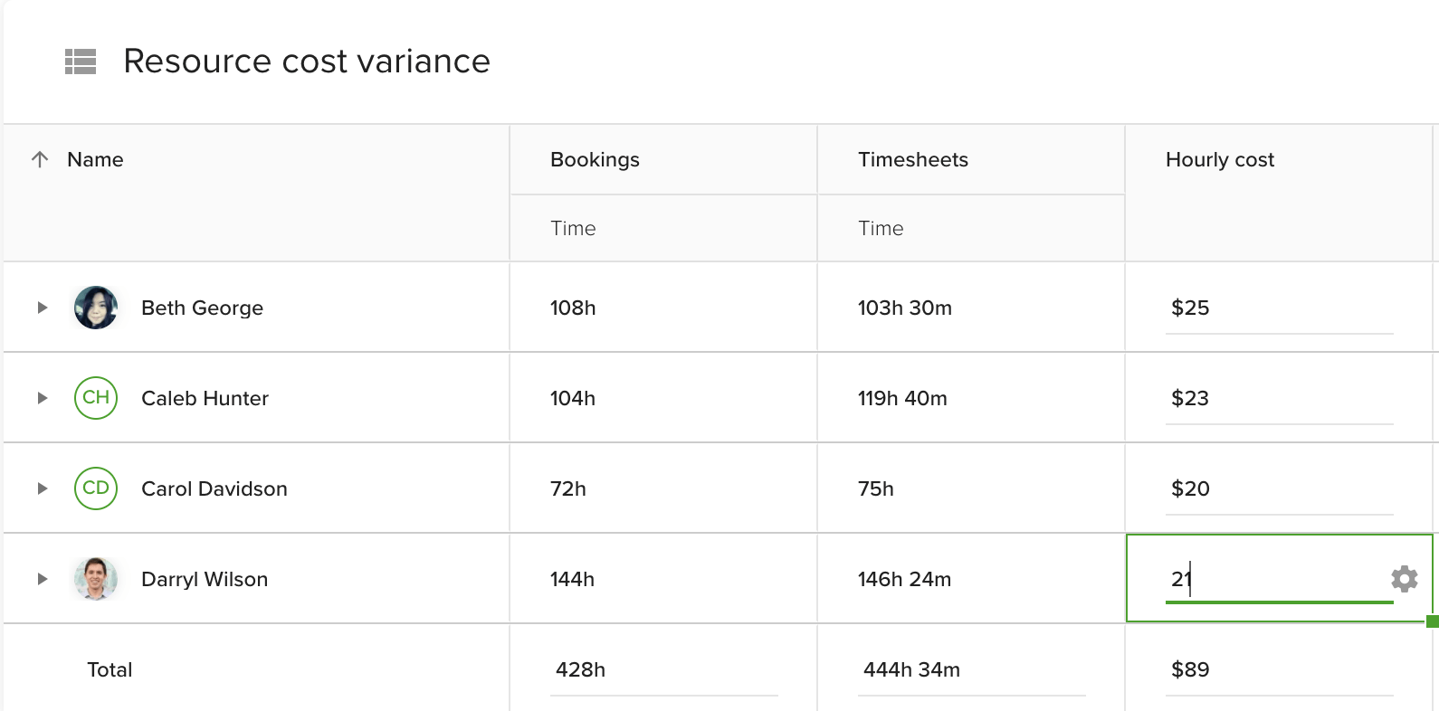Expand the Beth George row
This screenshot has height=711, width=1439.
(42, 307)
